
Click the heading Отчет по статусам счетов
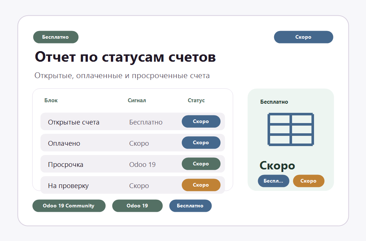[125, 57]
